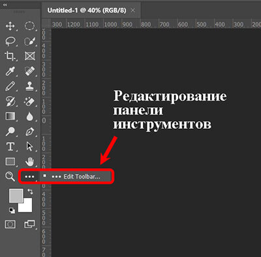Click the vertical ruler at 0
The height and width of the screenshot is (257, 261).
[44, 120]
